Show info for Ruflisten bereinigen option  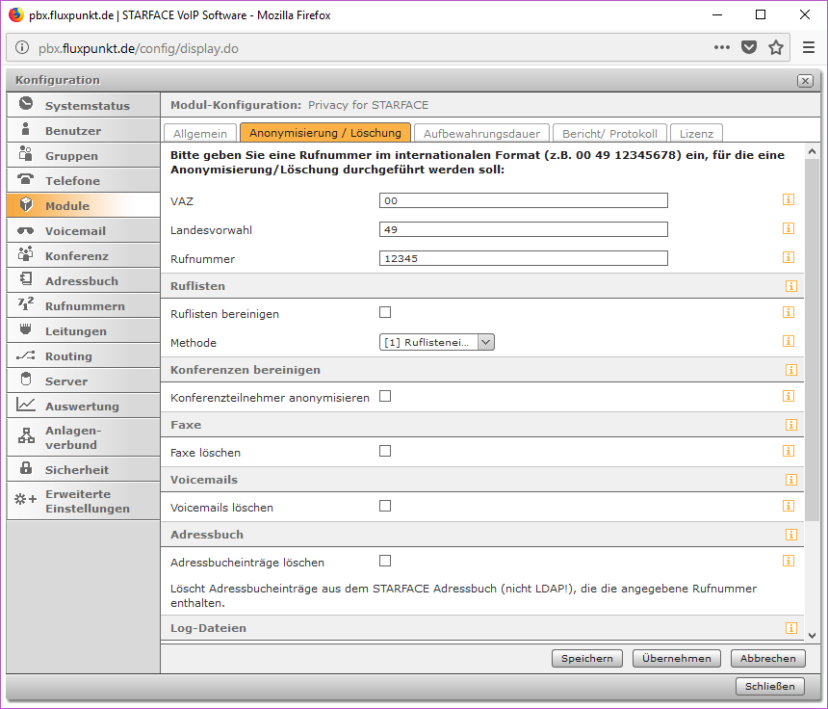click(x=789, y=312)
